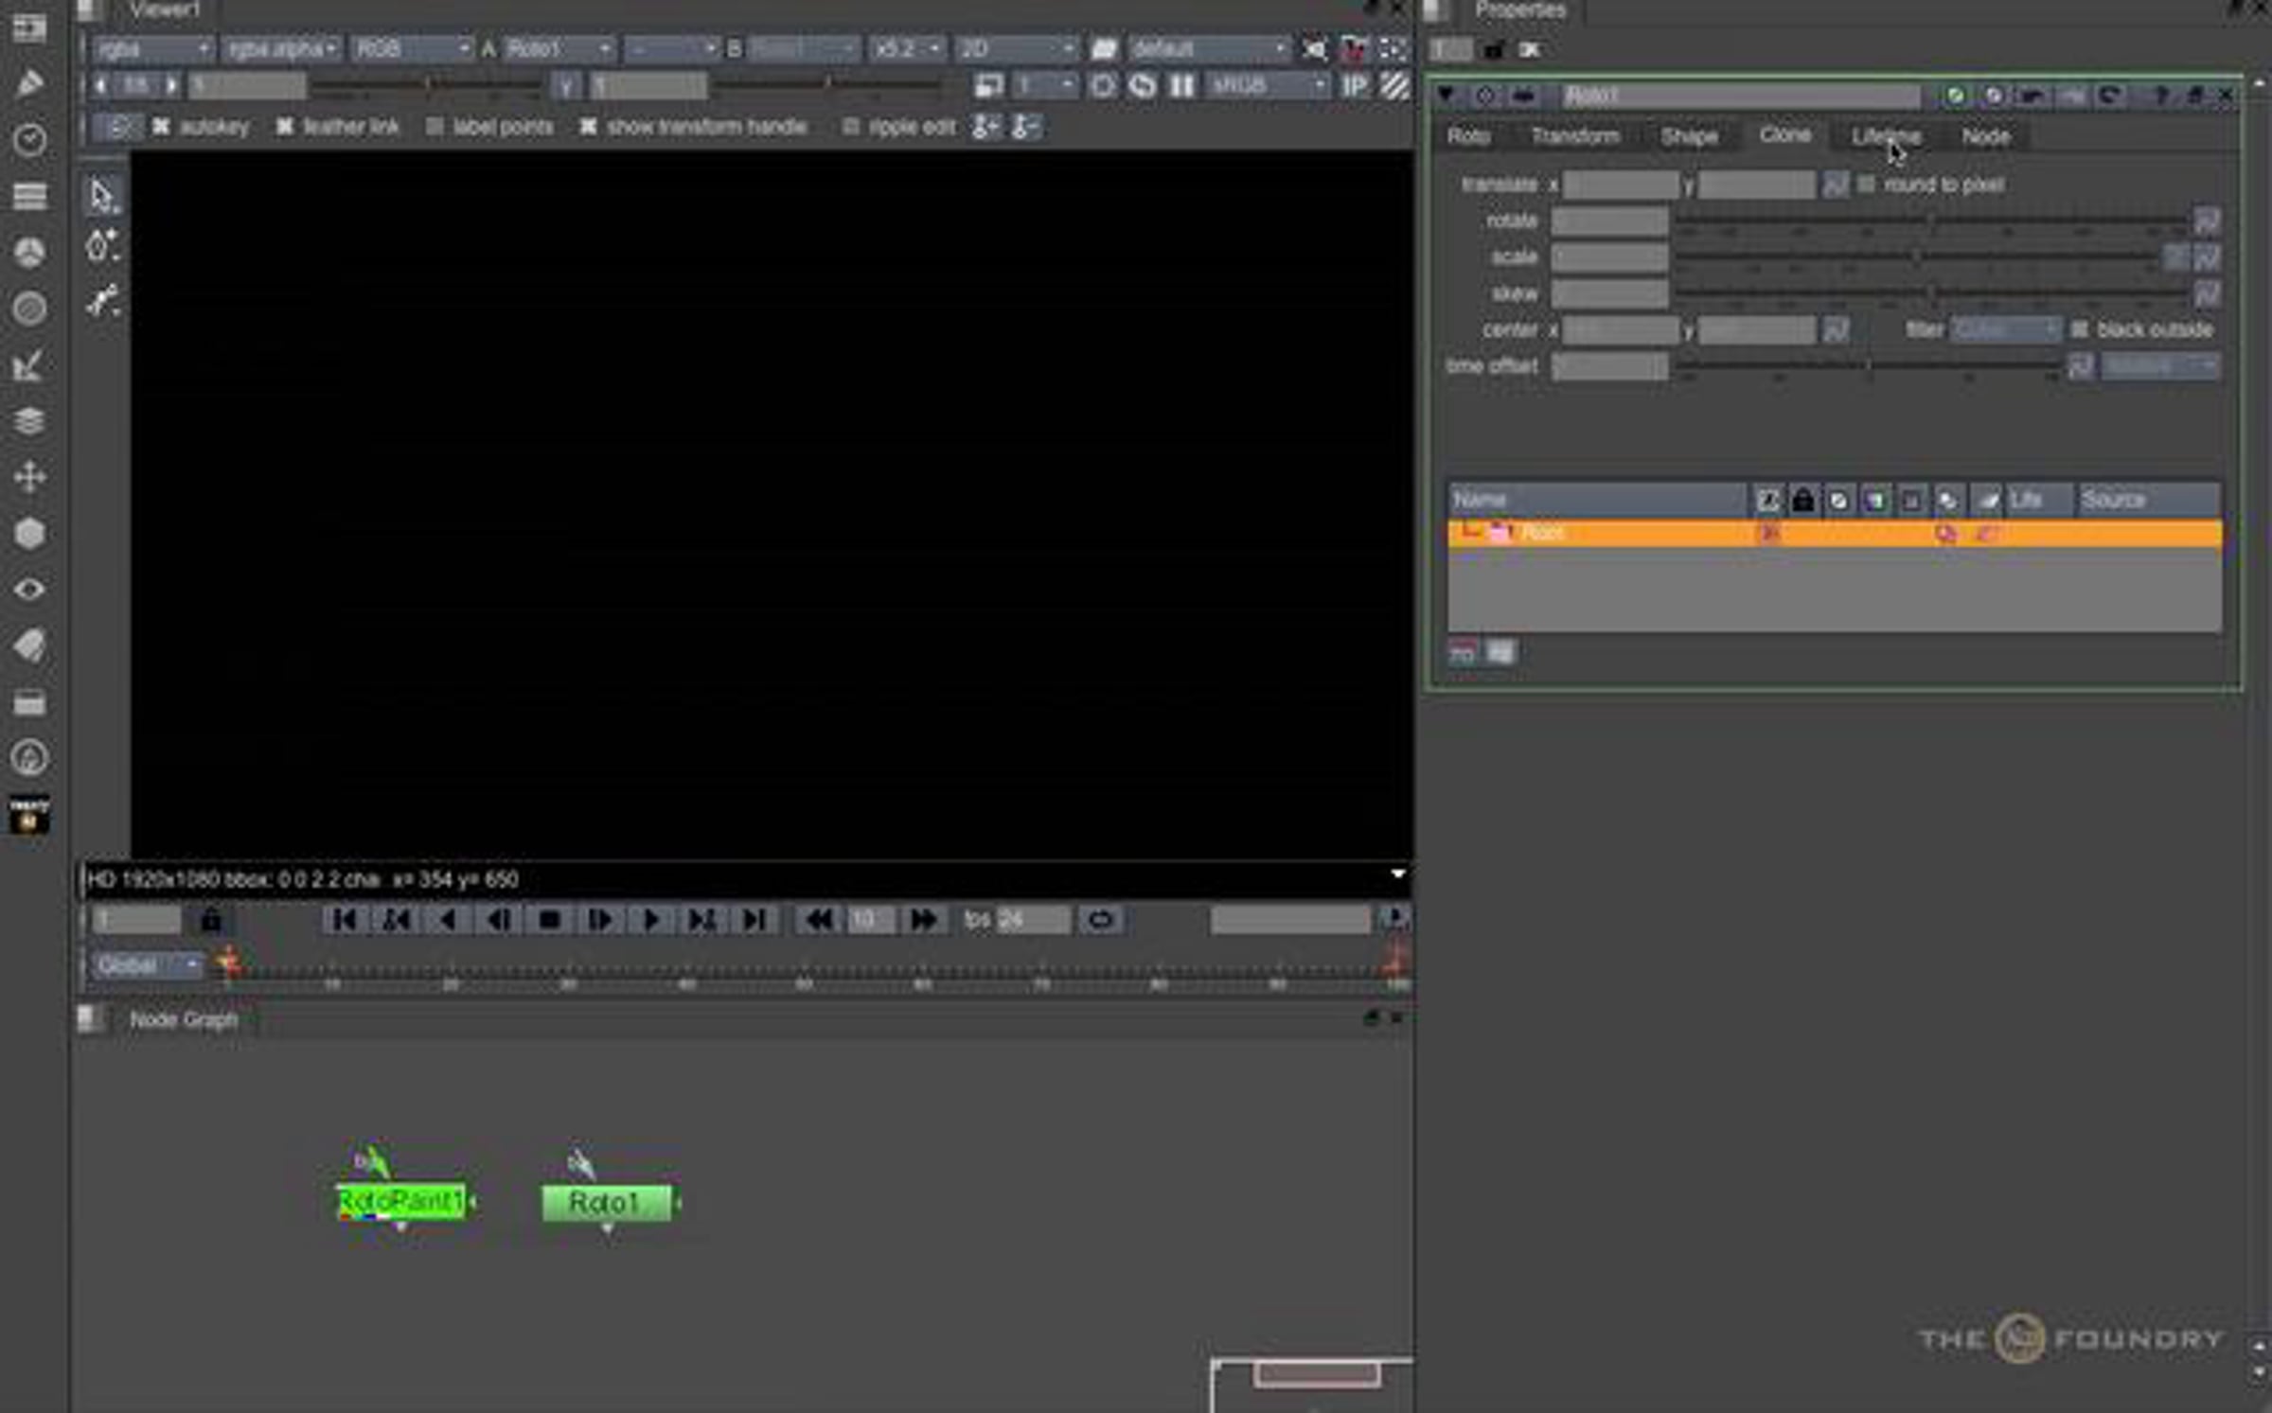Click the scale slider track
The image size is (2272, 1413).
[x=1917, y=256]
